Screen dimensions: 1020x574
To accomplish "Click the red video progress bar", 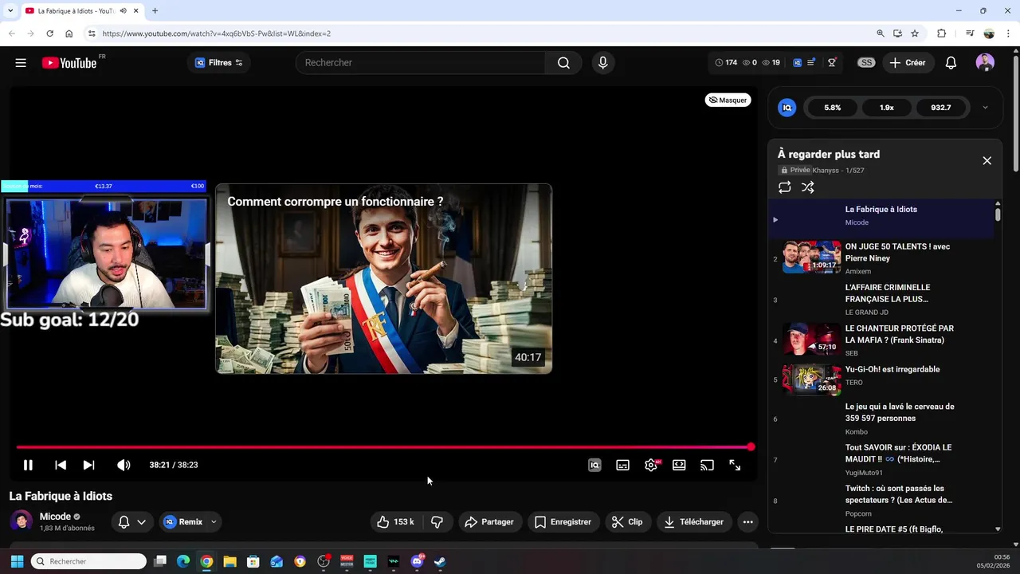I will (383, 447).
